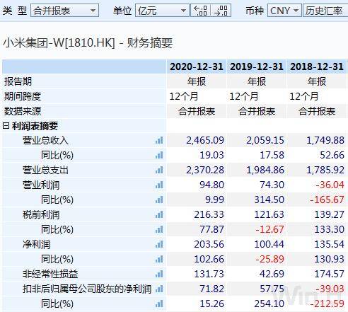Image resolution: width=348 pixels, height=312 pixels.
Task: Select revenue value 1,749.88
Action: point(325,140)
